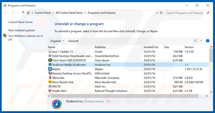Click the vertical scrollbar down arrow
215x113 pixels.
pyautogui.click(x=211, y=92)
